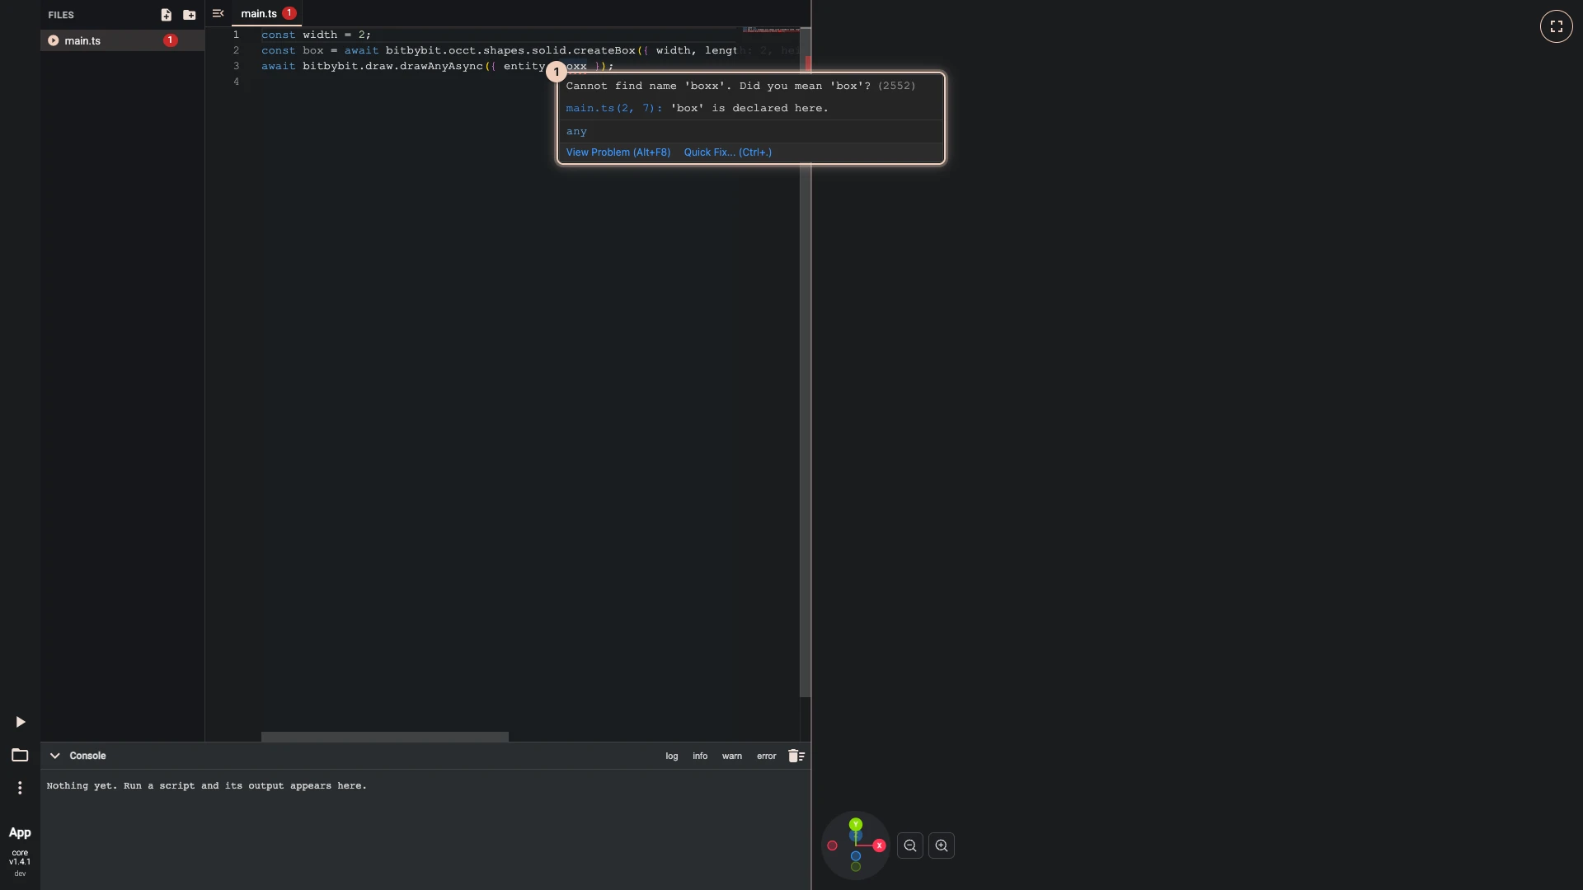Screen dimensions: 1583x890
Task: Snap view to the positive X axis
Action: tap(879, 845)
